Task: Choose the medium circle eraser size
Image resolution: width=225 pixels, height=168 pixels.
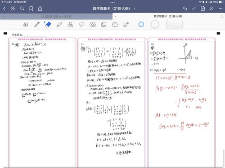Action: (x=155, y=24)
